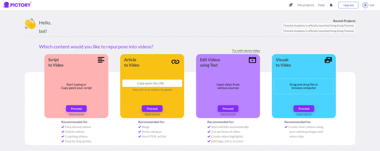Click the Script to Video lines icon

pyautogui.click(x=101, y=60)
